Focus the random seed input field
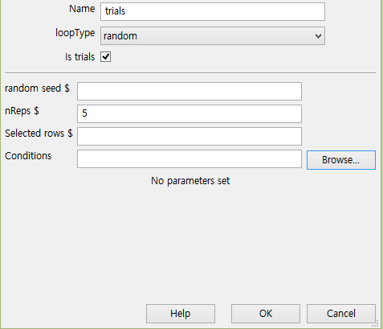Image resolution: width=383 pixels, height=329 pixels. 189,91
